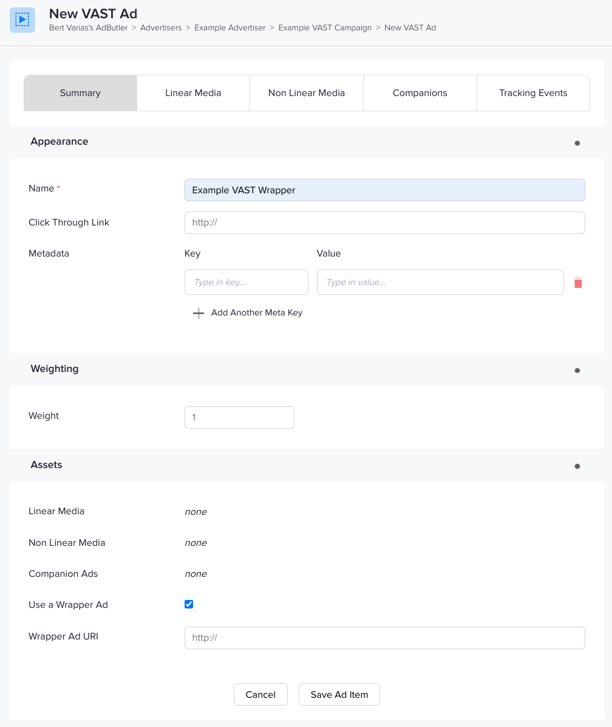The width and height of the screenshot is (612, 727).
Task: Switch to the Non Linear Media tab
Action: click(307, 93)
